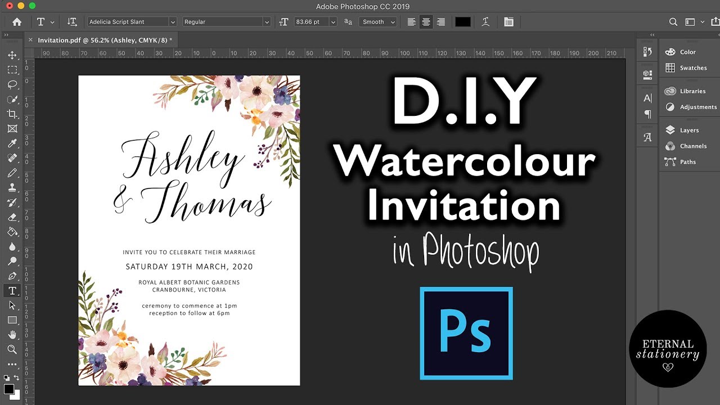Select the Blur tool
The image size is (720, 405).
12,246
